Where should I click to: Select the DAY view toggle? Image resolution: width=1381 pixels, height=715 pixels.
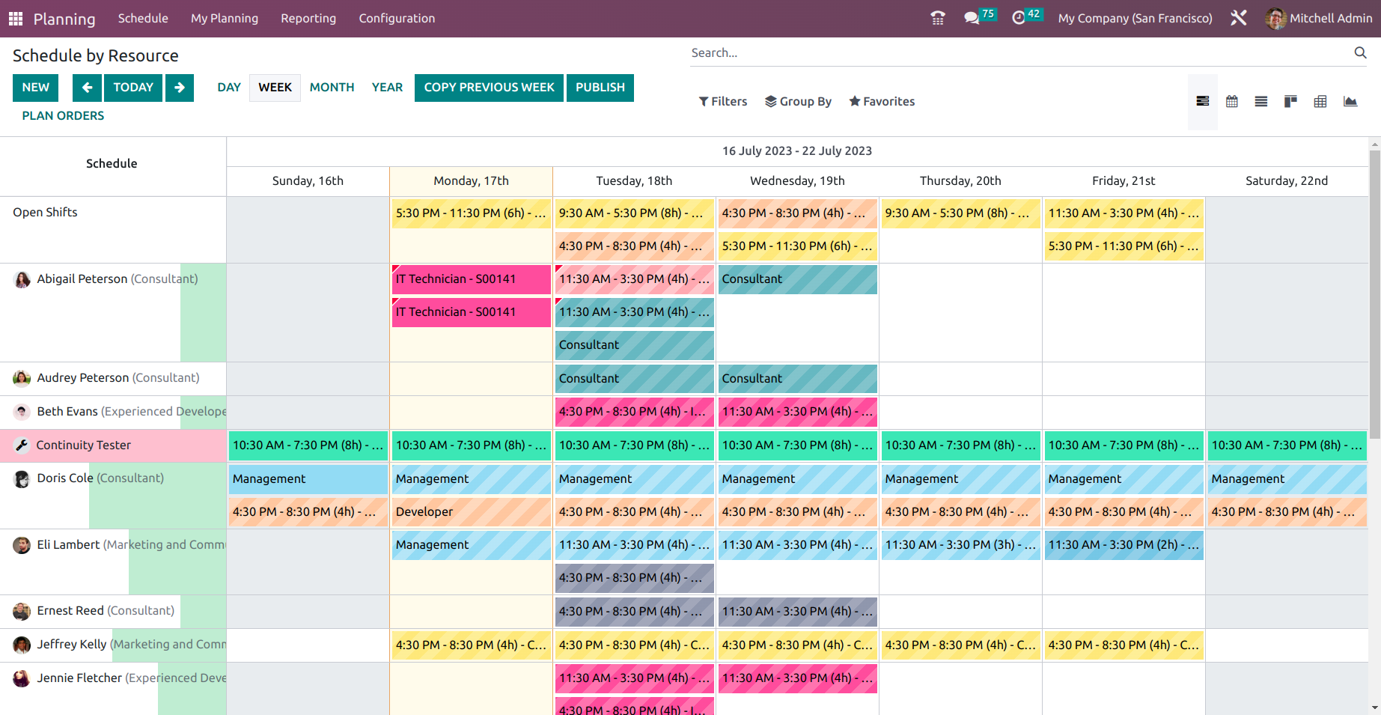pos(228,87)
